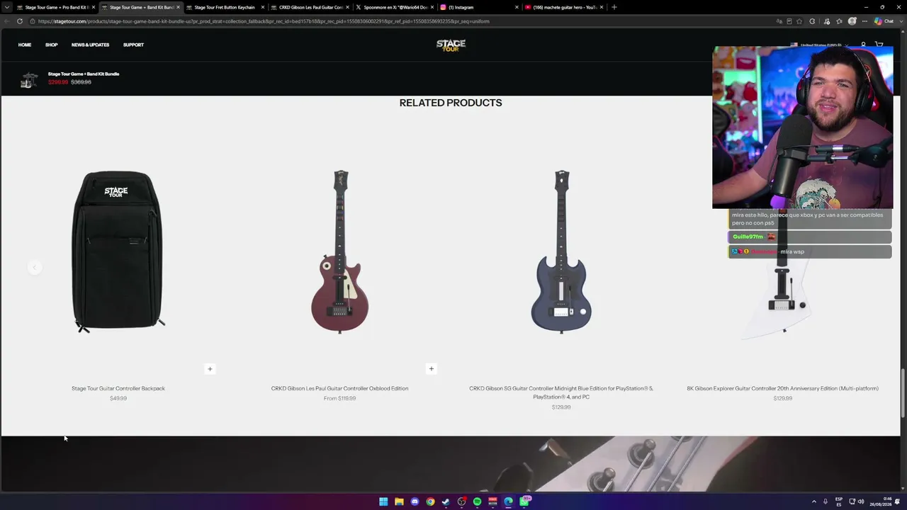Open CRKD Gibson Les Paul Oxblood Edition link
The height and width of the screenshot is (510, 907).
click(339, 388)
